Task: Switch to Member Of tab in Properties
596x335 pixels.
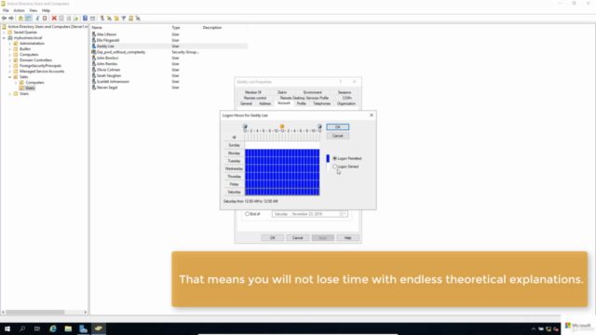Action: [x=253, y=92]
